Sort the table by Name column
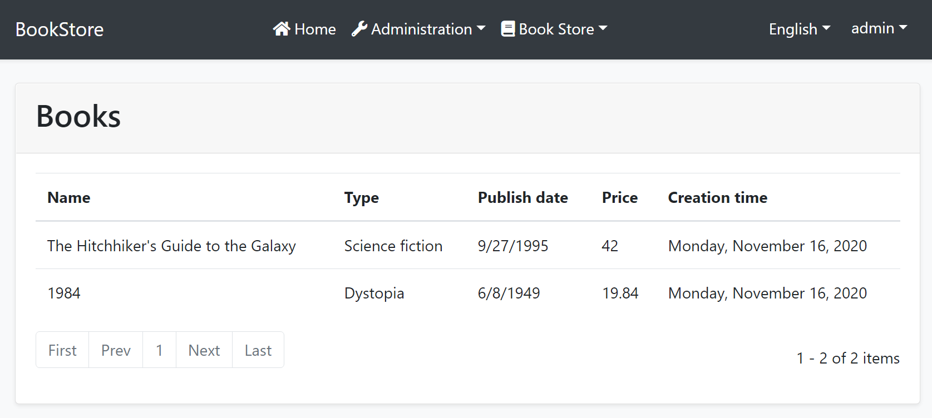This screenshot has height=418, width=932. [69, 198]
